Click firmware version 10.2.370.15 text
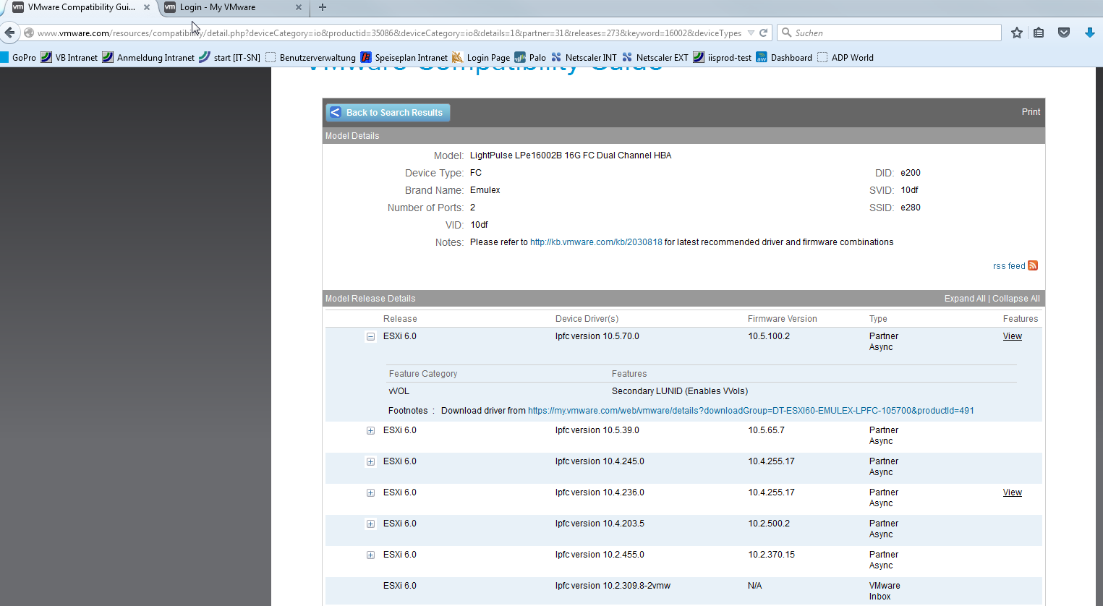The height and width of the screenshot is (606, 1103). [771, 555]
